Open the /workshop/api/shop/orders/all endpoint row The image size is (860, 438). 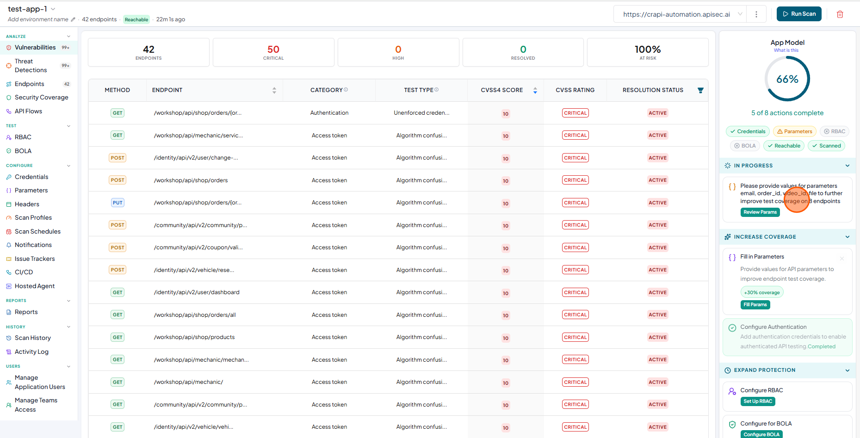(398, 315)
